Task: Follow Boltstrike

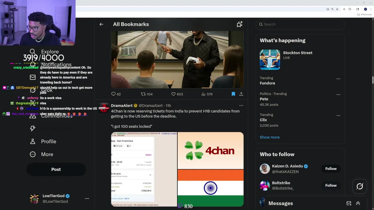Action: pyautogui.click(x=331, y=185)
